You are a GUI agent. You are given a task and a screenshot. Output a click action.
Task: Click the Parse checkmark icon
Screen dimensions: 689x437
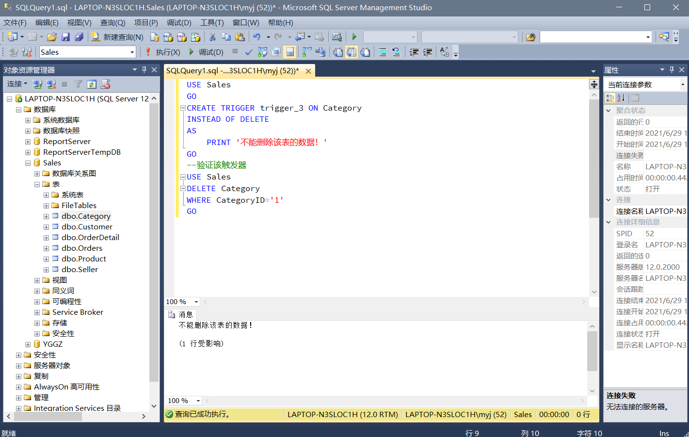[249, 52]
